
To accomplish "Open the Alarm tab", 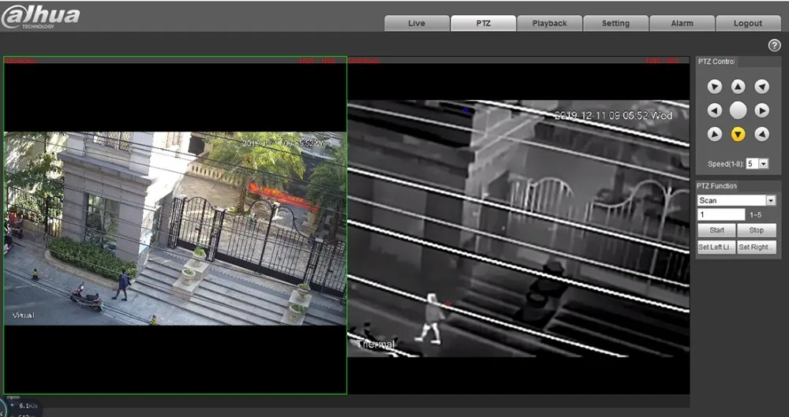I will [x=682, y=23].
